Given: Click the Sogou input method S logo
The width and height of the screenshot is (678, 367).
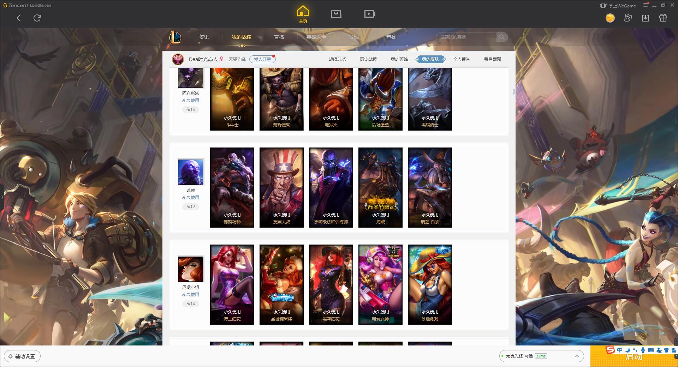Looking at the screenshot, I should click(x=610, y=350).
